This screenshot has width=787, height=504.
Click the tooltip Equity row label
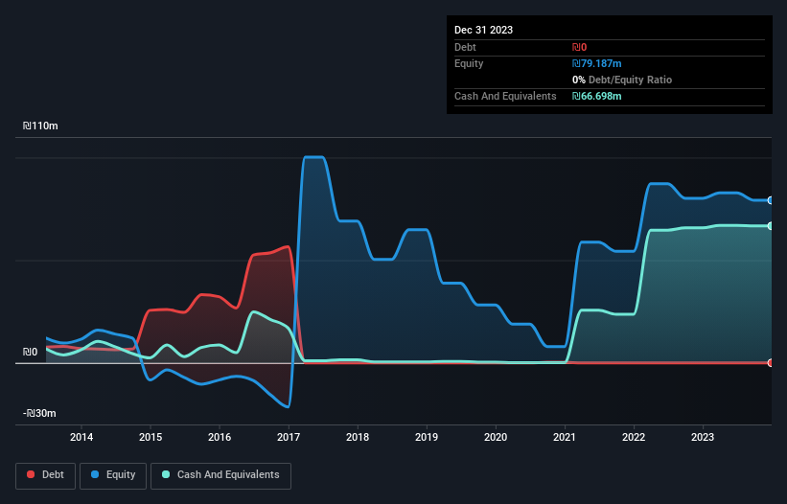(x=469, y=63)
